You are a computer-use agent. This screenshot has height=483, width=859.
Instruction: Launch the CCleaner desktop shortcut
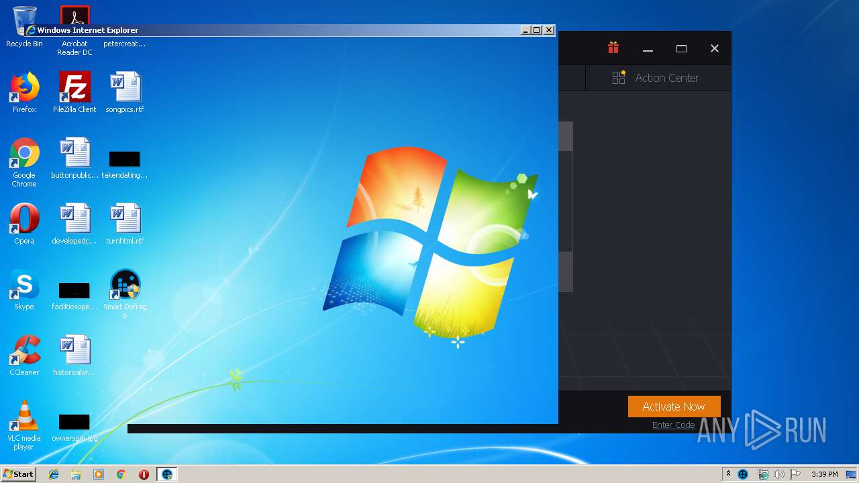(x=24, y=356)
